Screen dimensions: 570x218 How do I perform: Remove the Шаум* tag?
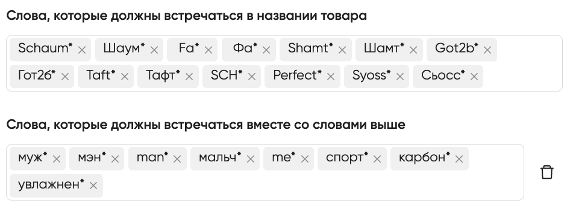click(154, 50)
